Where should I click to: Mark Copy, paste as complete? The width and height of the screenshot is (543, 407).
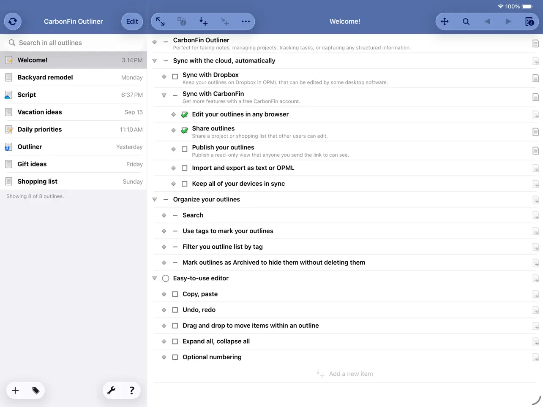(x=175, y=294)
